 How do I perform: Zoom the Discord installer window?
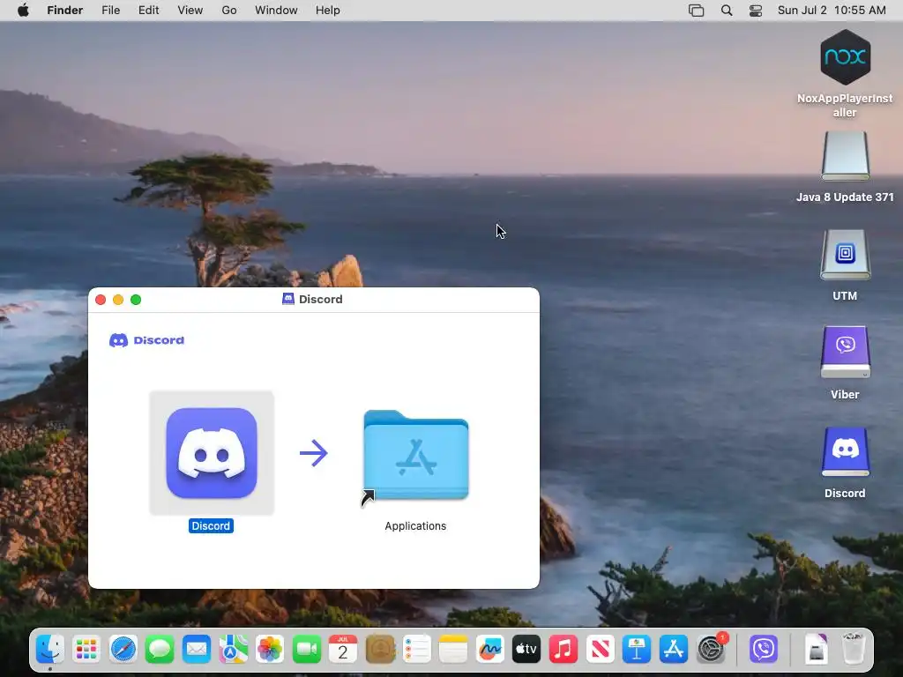[x=136, y=300]
